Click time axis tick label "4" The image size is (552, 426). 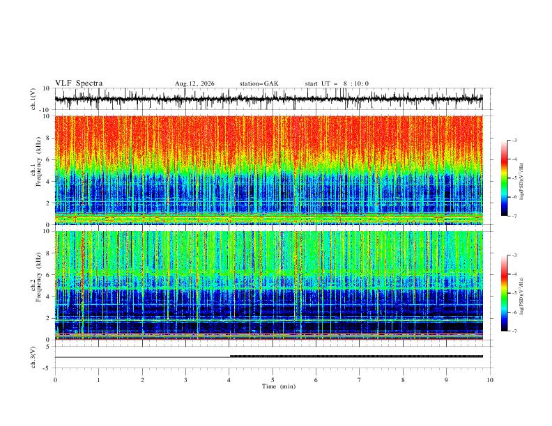pyautogui.click(x=229, y=380)
